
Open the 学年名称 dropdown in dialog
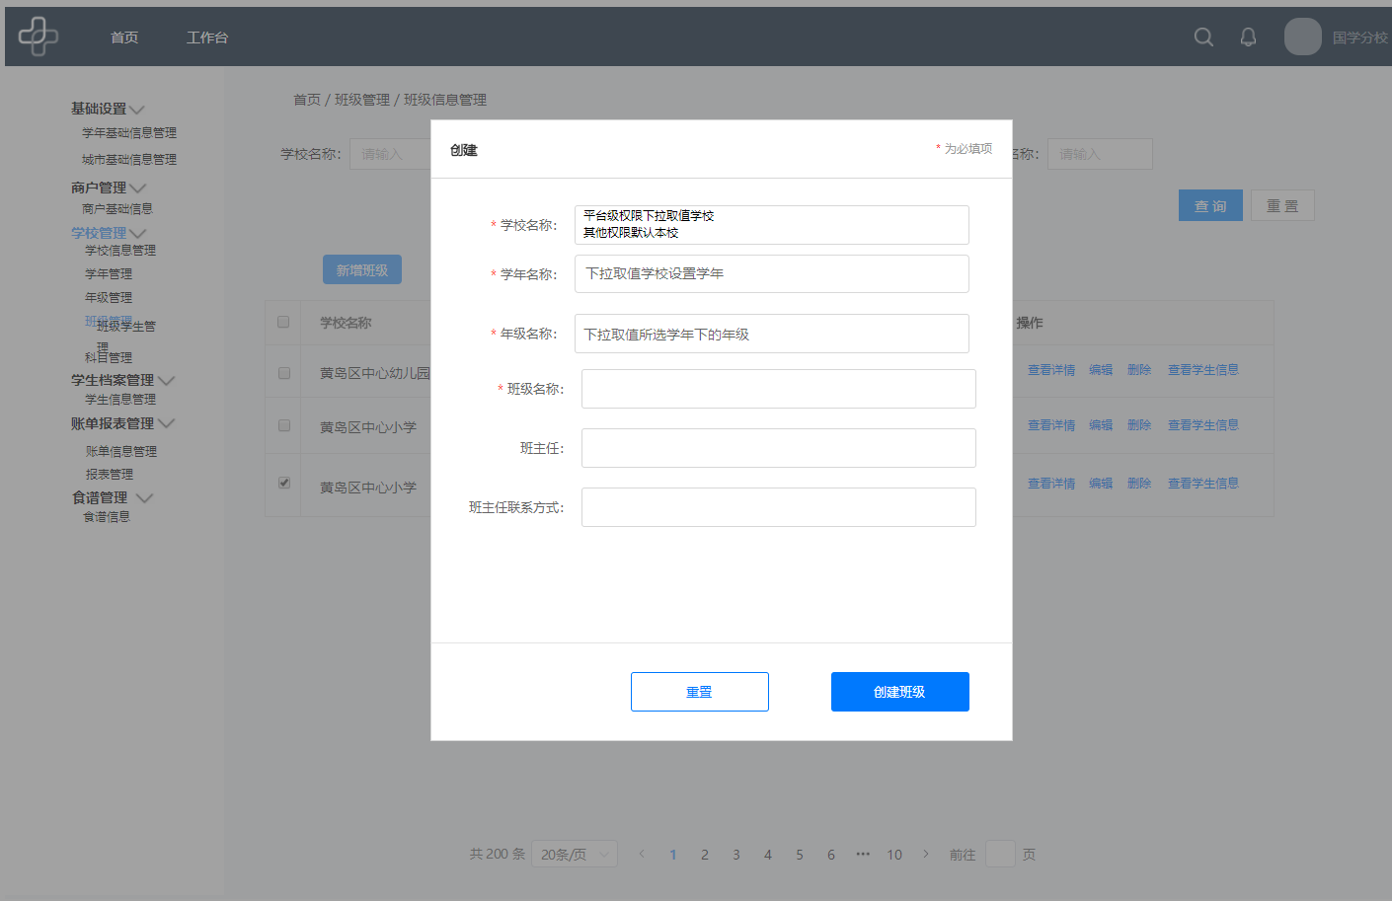(x=772, y=274)
